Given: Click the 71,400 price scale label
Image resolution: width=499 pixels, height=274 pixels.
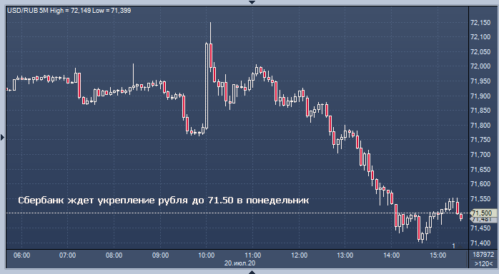Looking at the screenshot, I should [480, 243].
